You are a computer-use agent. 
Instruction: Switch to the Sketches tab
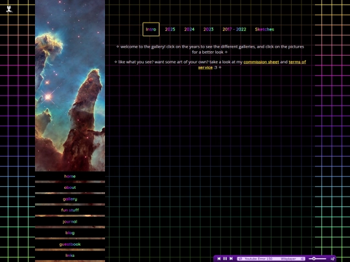(x=264, y=29)
